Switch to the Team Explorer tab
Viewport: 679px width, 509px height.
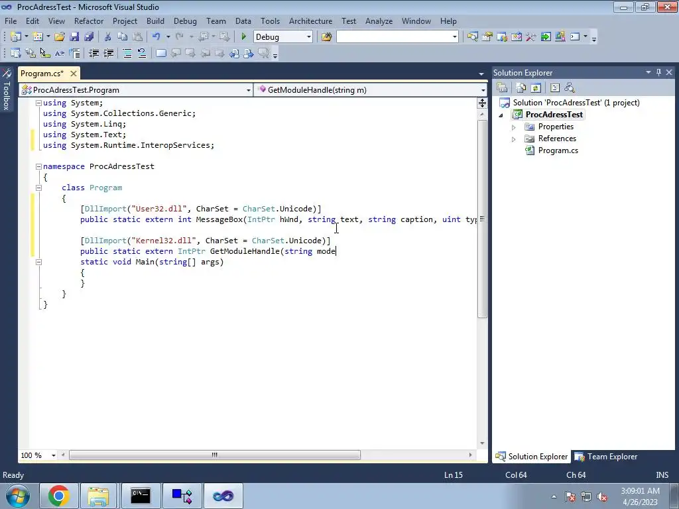click(x=606, y=457)
